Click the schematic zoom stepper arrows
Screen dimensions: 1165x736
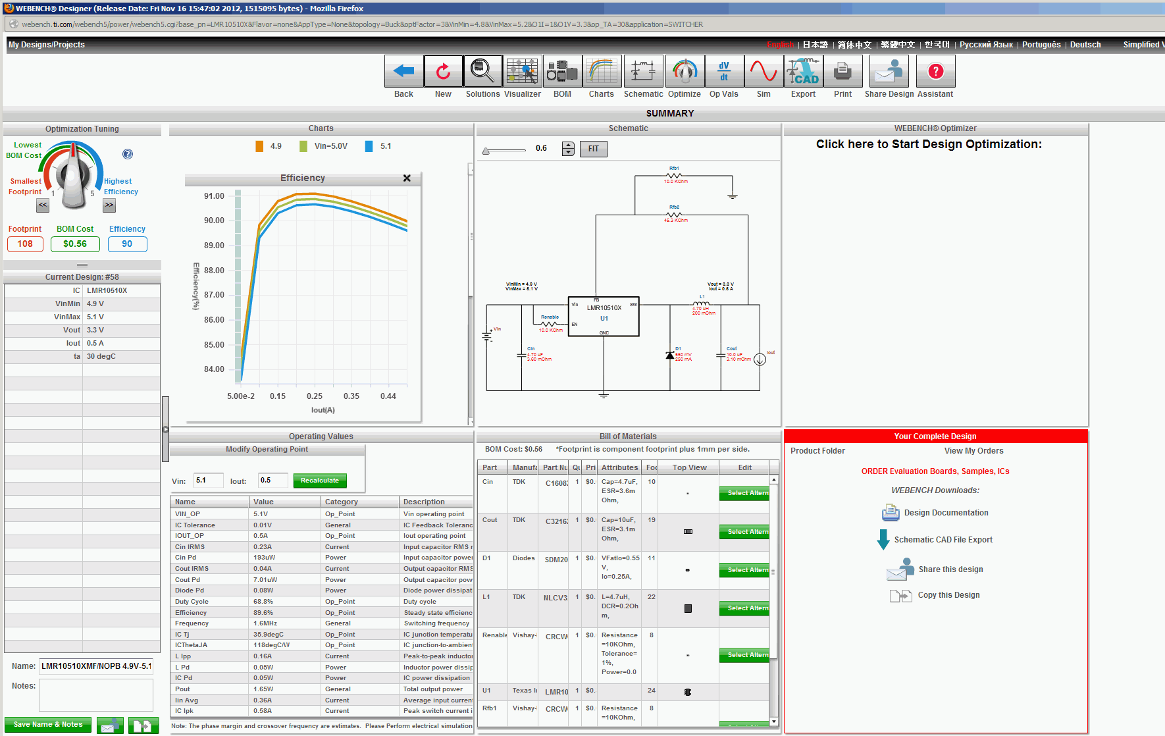[x=568, y=149]
